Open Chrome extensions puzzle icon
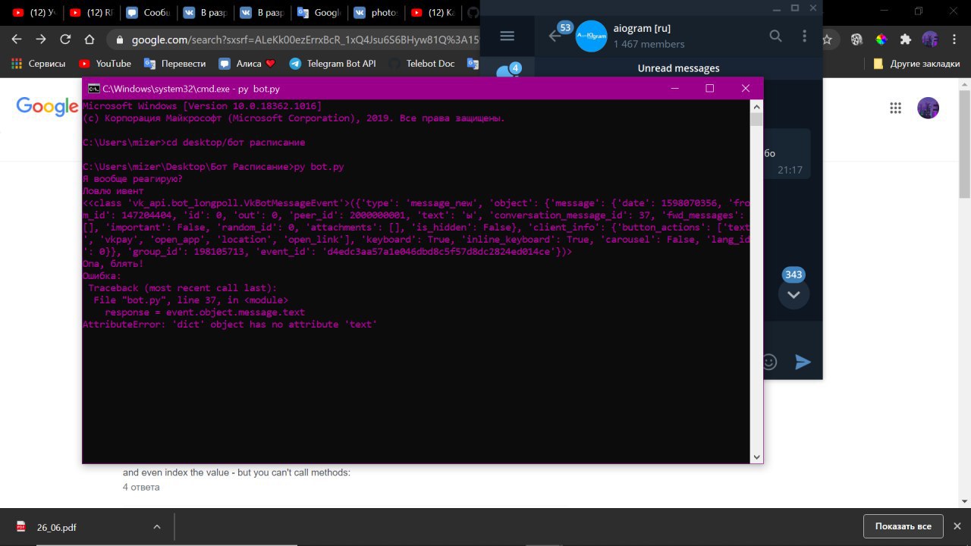The image size is (971, 546). (x=905, y=39)
